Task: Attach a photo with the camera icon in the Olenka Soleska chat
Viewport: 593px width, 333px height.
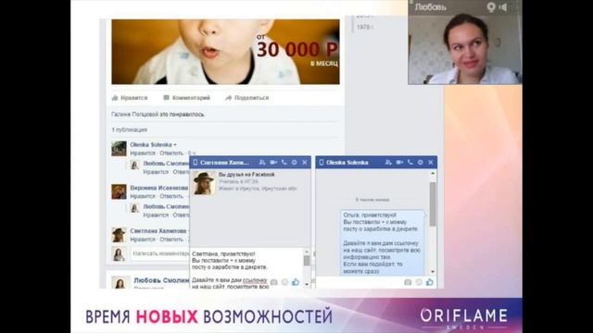Action: pyautogui.click(x=408, y=282)
